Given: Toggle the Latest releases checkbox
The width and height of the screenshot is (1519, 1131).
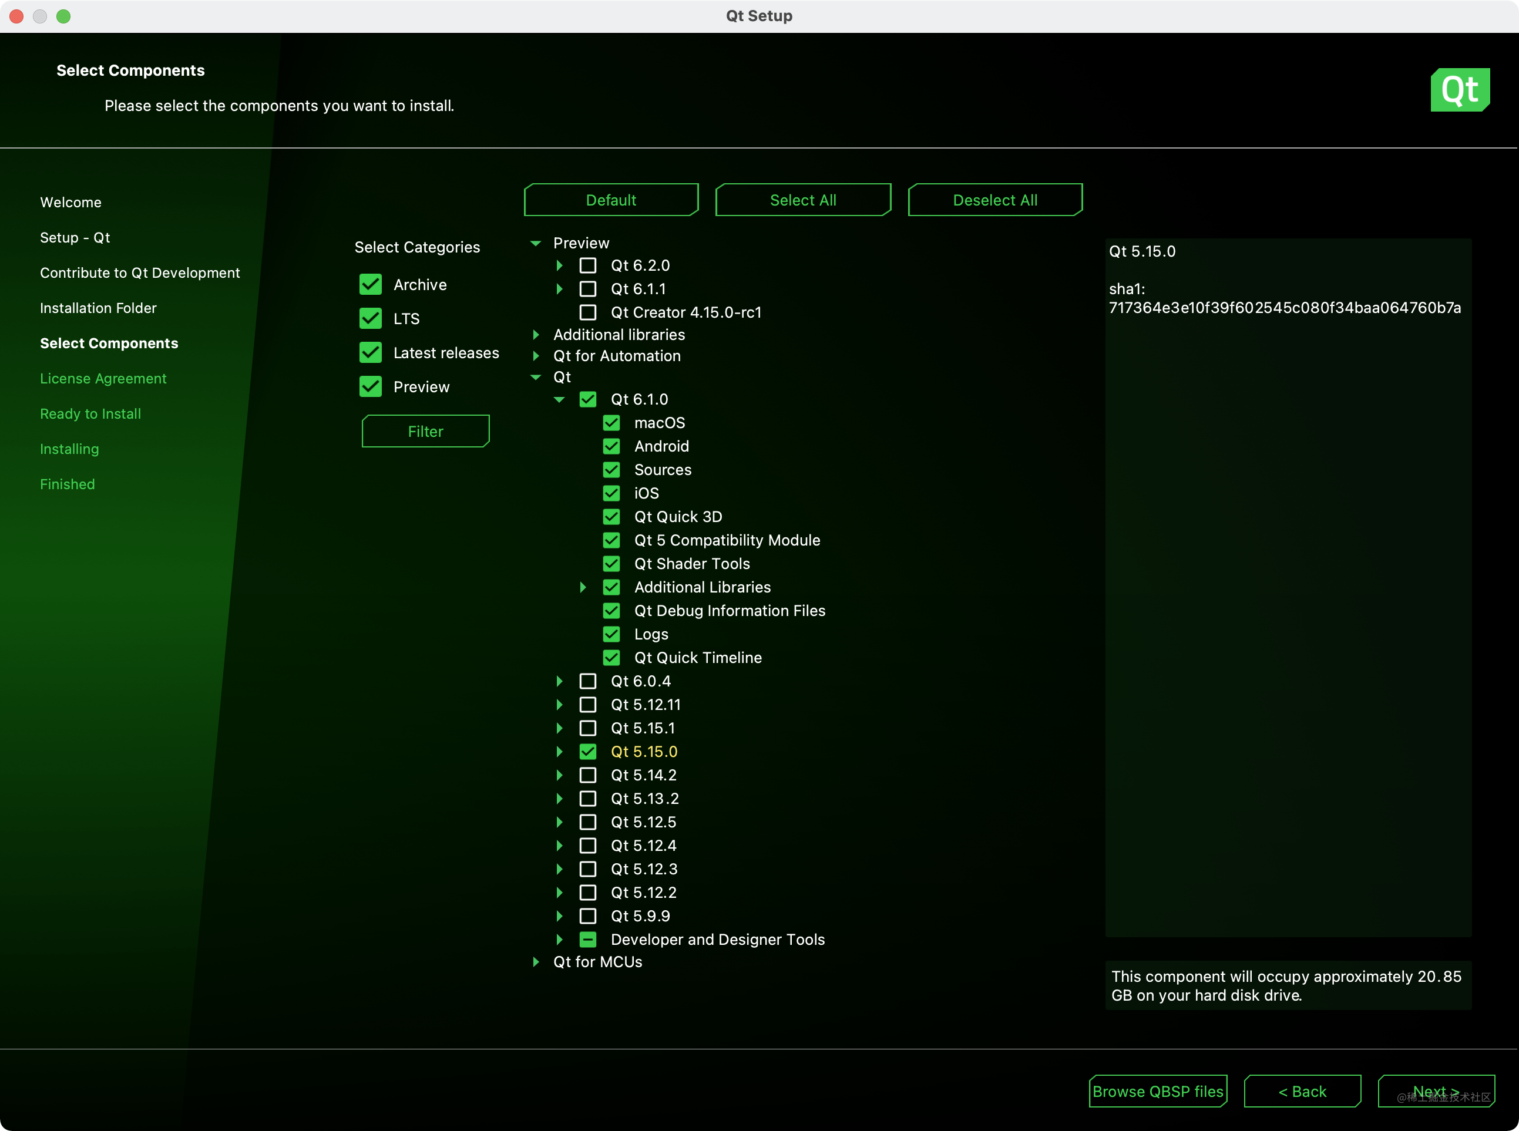Looking at the screenshot, I should 371,352.
